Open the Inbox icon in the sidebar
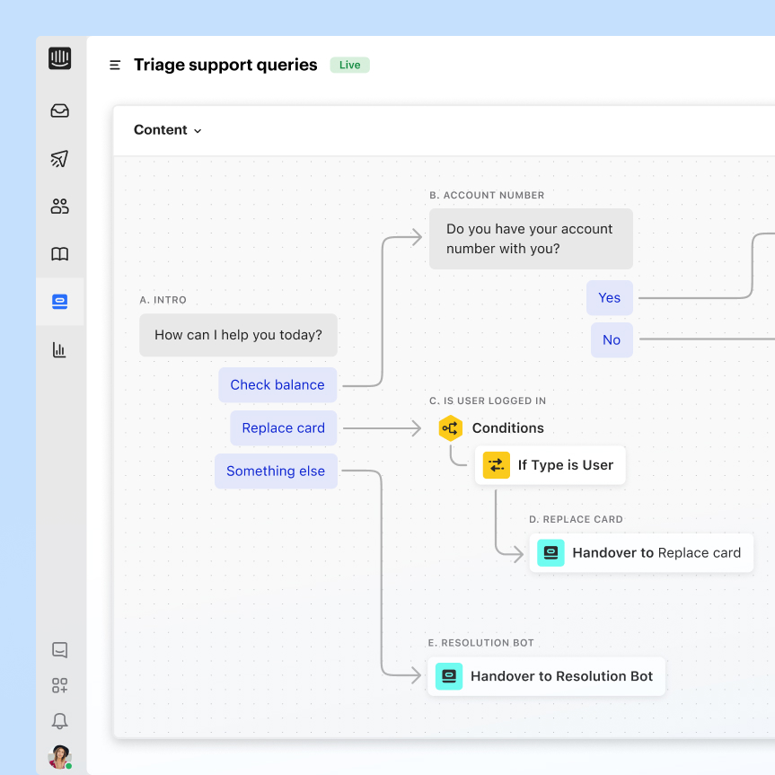Screen dimensions: 775x775 (x=59, y=110)
